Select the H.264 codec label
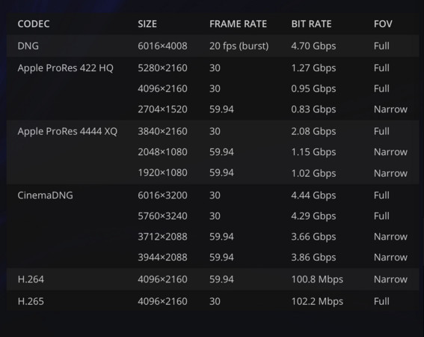The height and width of the screenshot is (337, 424). pyautogui.click(x=31, y=279)
